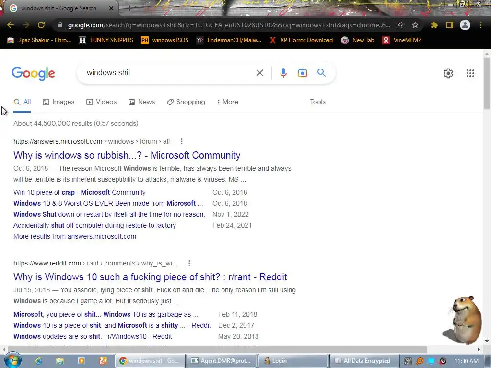Open Google quick settings gear
The width and height of the screenshot is (491, 368).
(448, 73)
